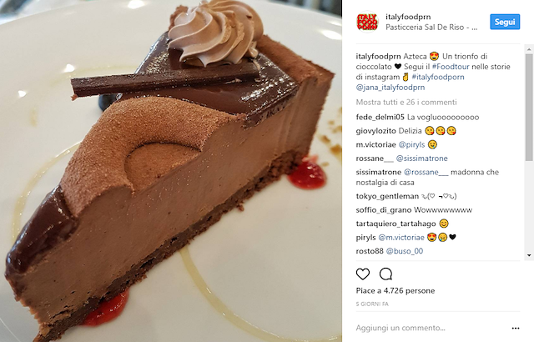
Task: Open the @sissimatrone mention by rossane___
Action: coord(422,158)
